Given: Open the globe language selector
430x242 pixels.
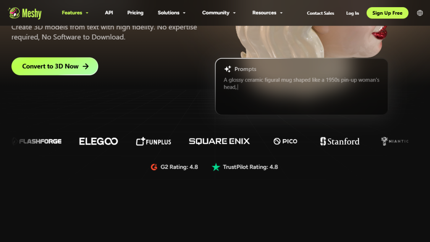Looking at the screenshot, I should click(x=420, y=13).
